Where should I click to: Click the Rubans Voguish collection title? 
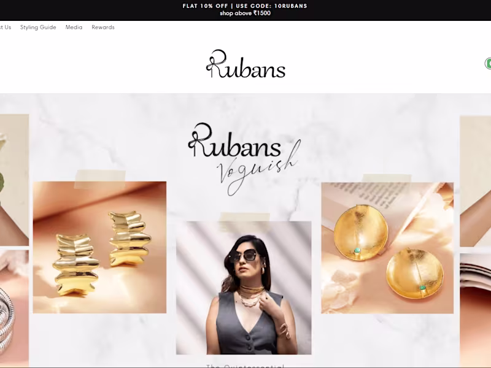(x=244, y=159)
